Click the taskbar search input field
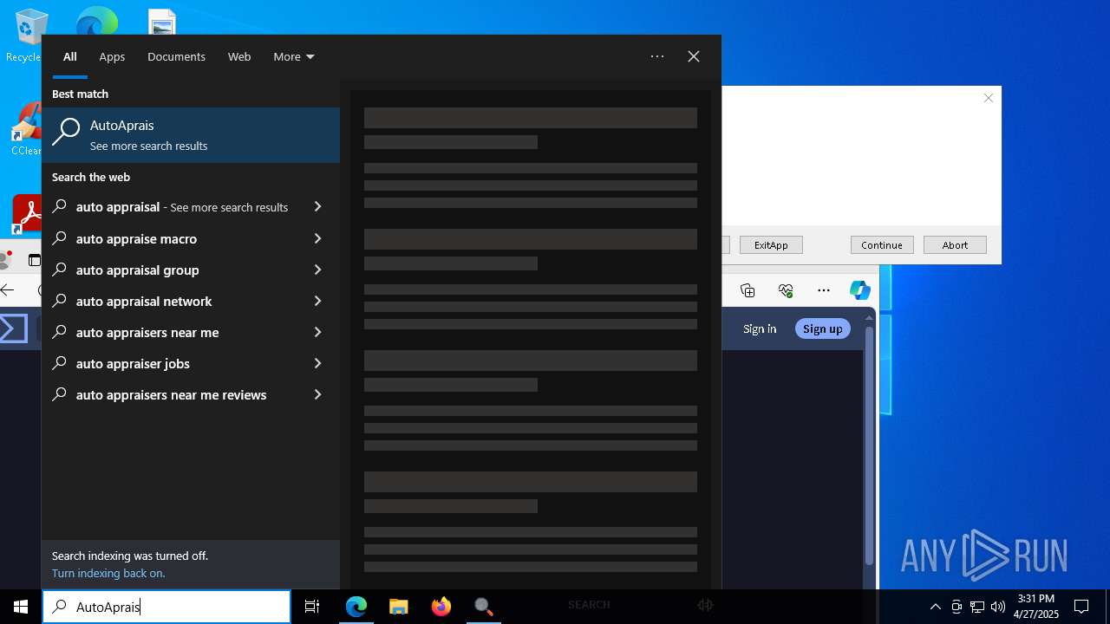Screen dimensions: 1110x624 [166, 607]
